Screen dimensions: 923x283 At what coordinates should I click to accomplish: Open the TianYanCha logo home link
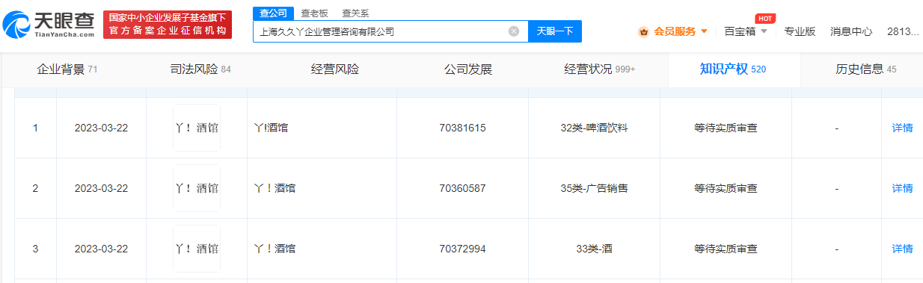coord(48,25)
